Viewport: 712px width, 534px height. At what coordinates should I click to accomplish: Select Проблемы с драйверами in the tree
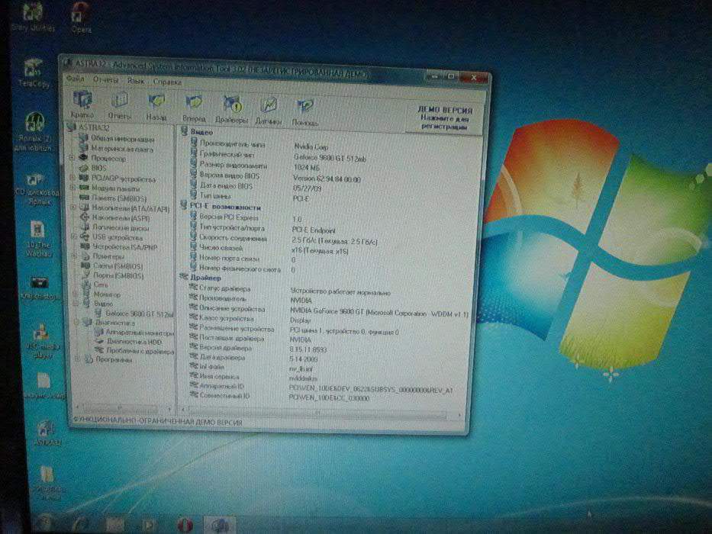click(140, 351)
